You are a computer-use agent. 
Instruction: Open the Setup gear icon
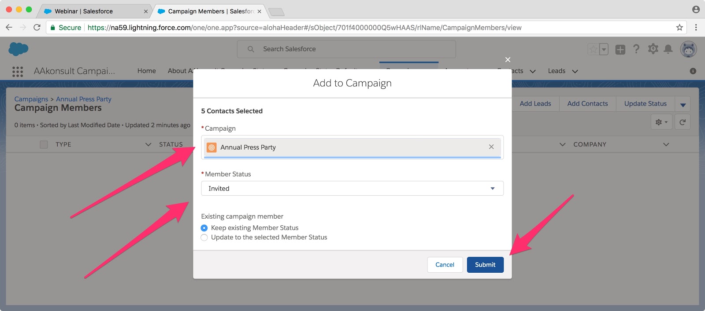(653, 49)
